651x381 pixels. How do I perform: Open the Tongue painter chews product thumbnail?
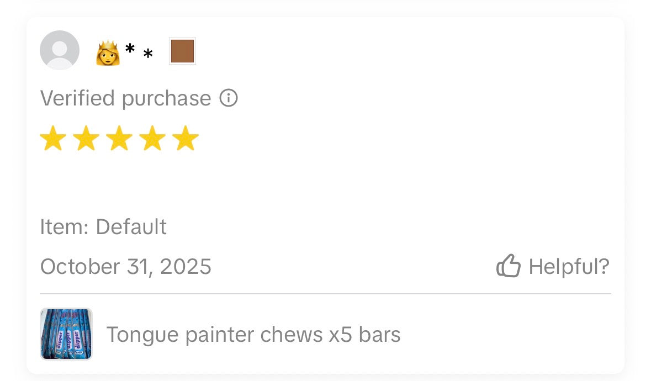point(66,334)
